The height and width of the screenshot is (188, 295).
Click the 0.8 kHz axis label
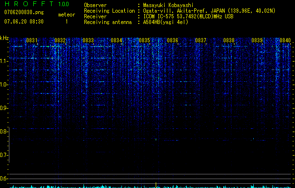coord(4,132)
